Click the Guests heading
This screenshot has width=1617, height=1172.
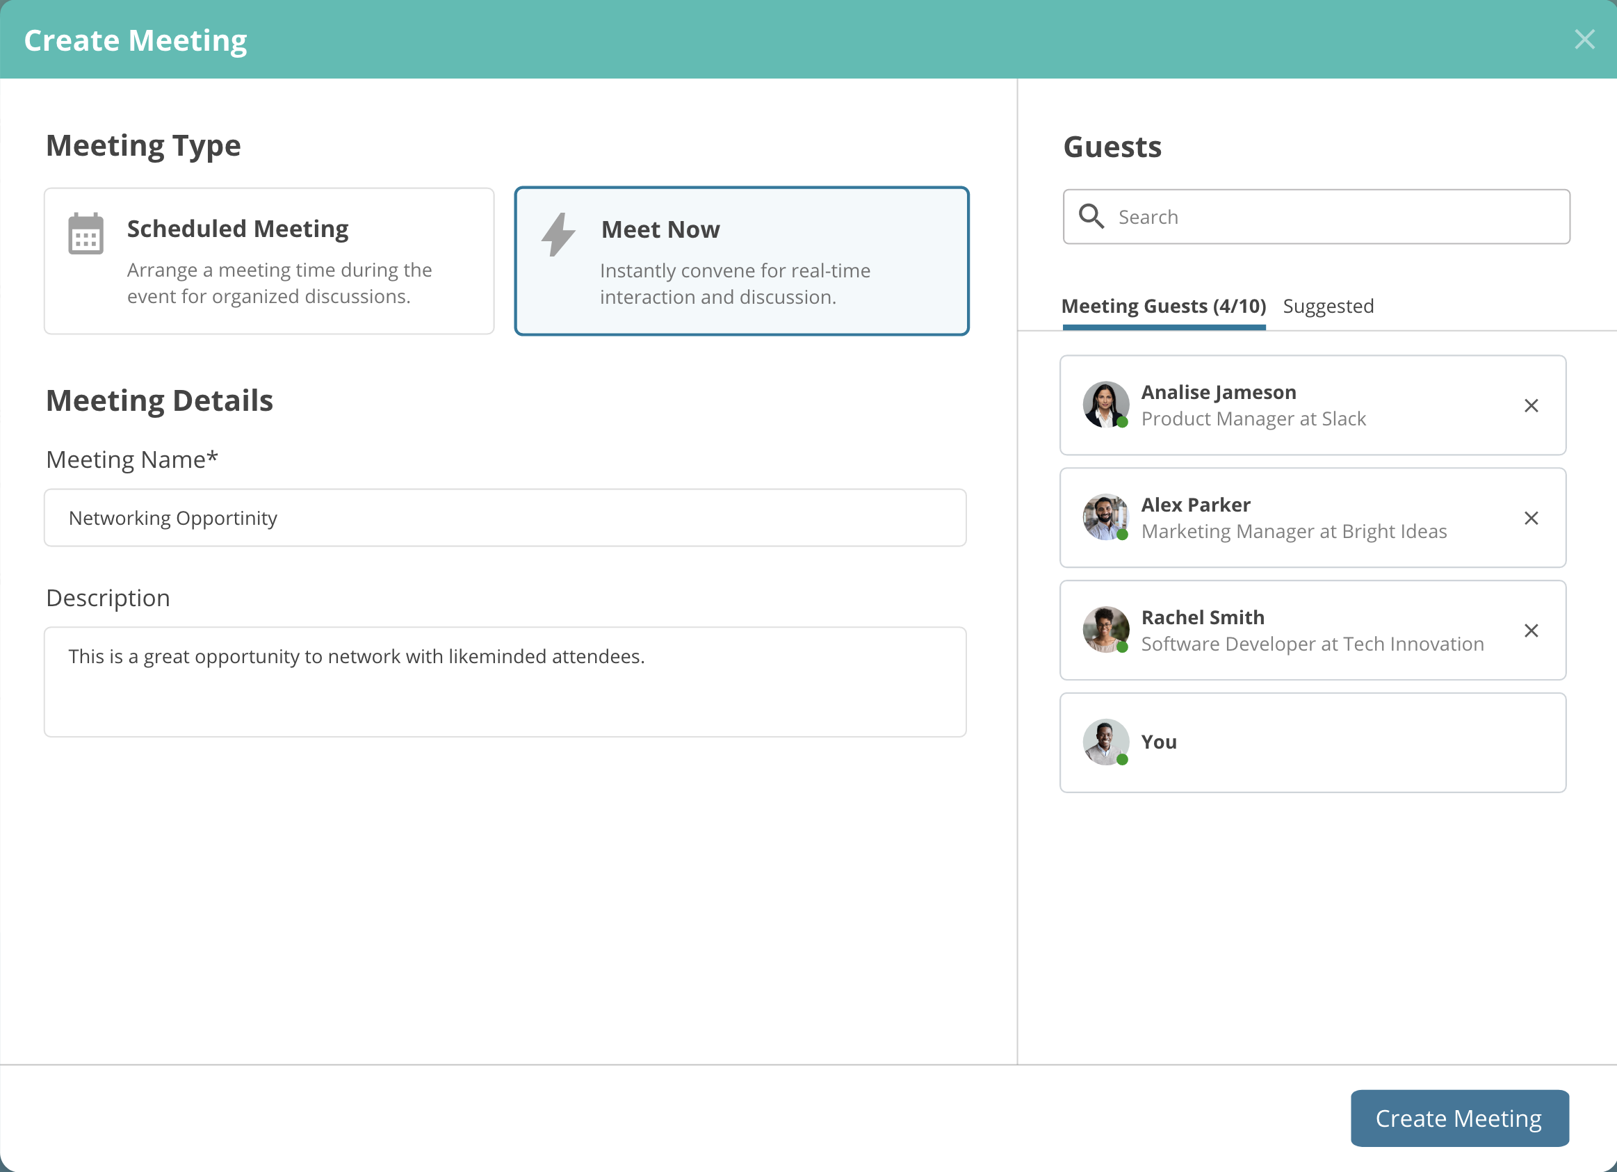pos(1112,147)
